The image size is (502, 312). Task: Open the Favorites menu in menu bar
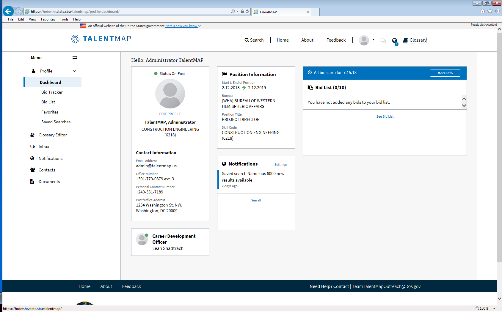click(x=48, y=19)
